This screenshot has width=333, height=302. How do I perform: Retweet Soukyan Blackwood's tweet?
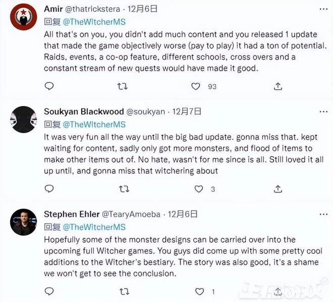(123, 189)
